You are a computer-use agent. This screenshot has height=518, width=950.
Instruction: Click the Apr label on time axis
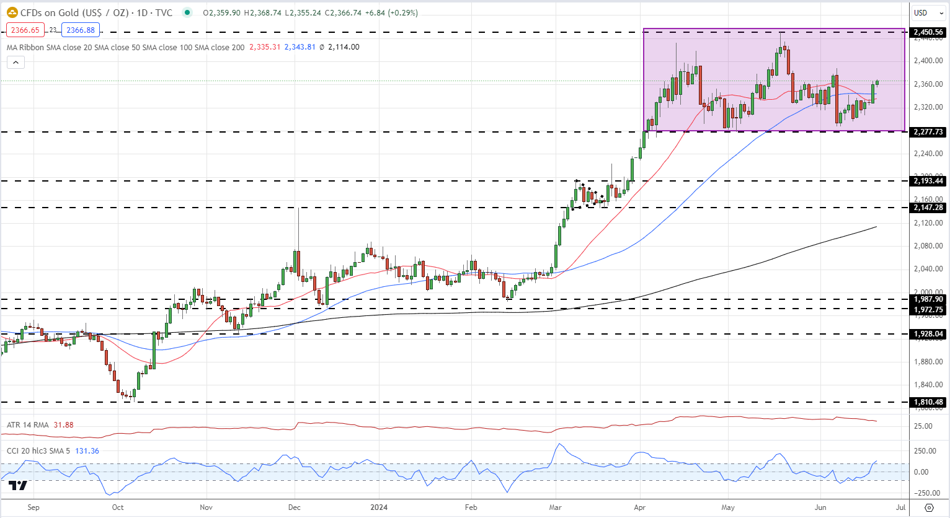pyautogui.click(x=640, y=507)
